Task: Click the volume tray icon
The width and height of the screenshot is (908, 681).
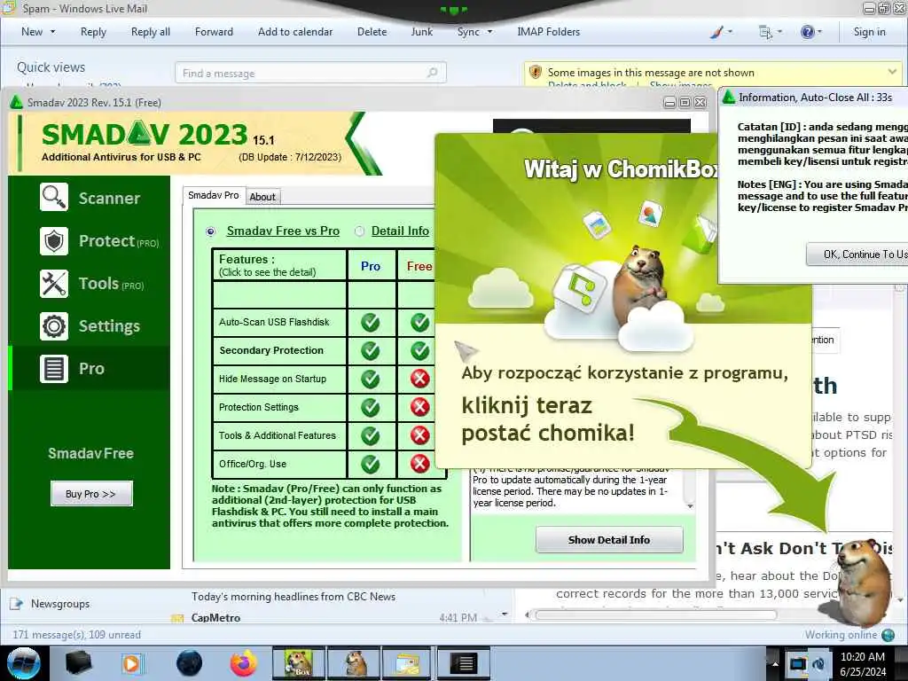Action: [x=818, y=663]
